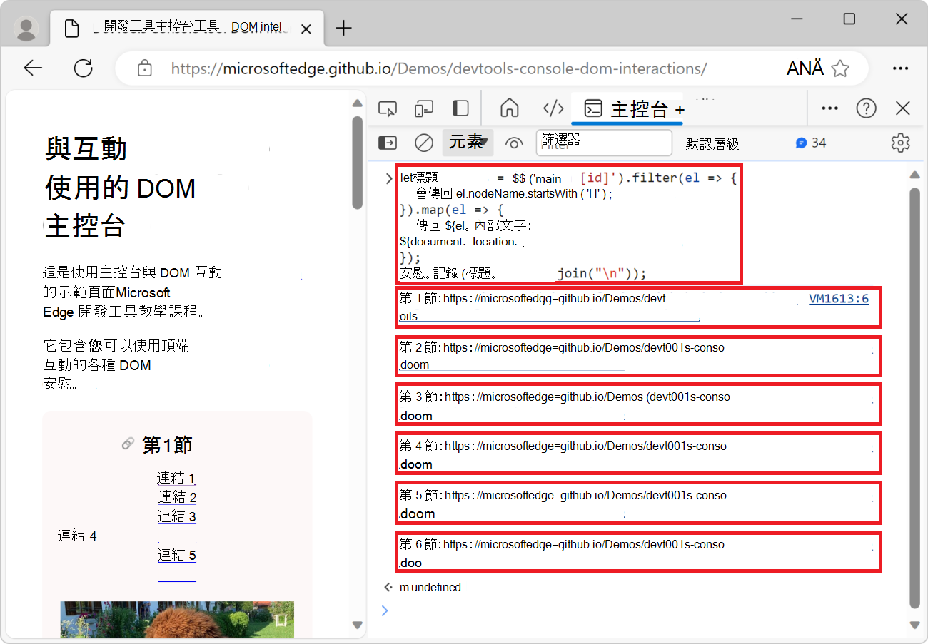
Task: Open the VM1613:6 source link
Action: pos(839,298)
